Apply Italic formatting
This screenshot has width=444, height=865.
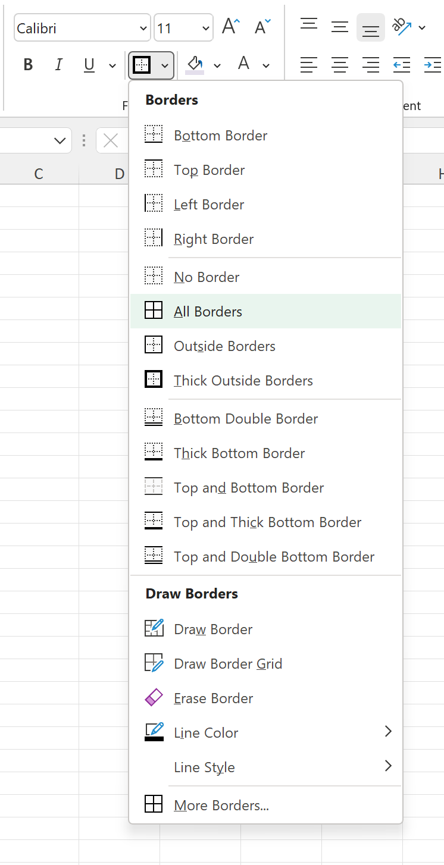pyautogui.click(x=58, y=64)
